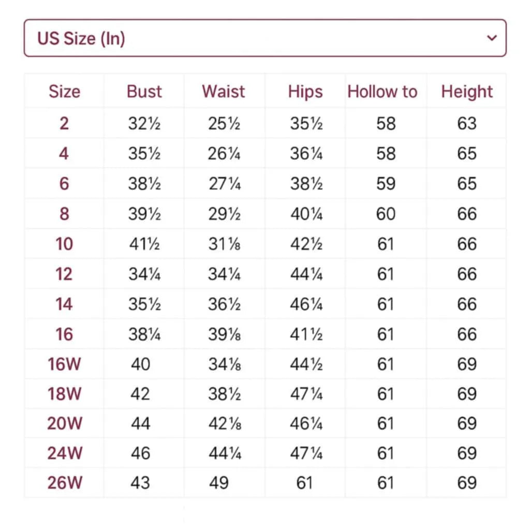530x530 pixels.
Task: Select the Bust column header
Action: coord(144,92)
